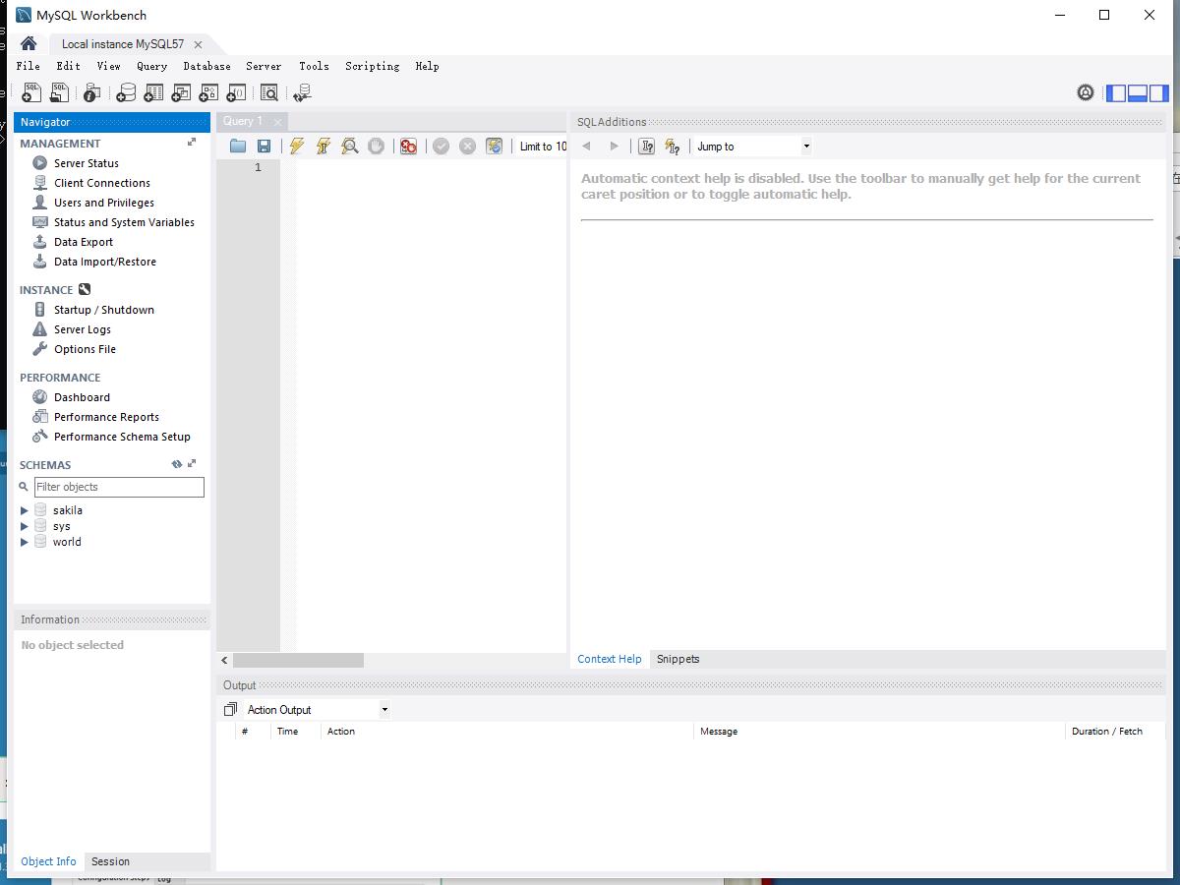This screenshot has width=1180, height=885.
Task: Open the Jump to dropdown
Action: point(806,146)
